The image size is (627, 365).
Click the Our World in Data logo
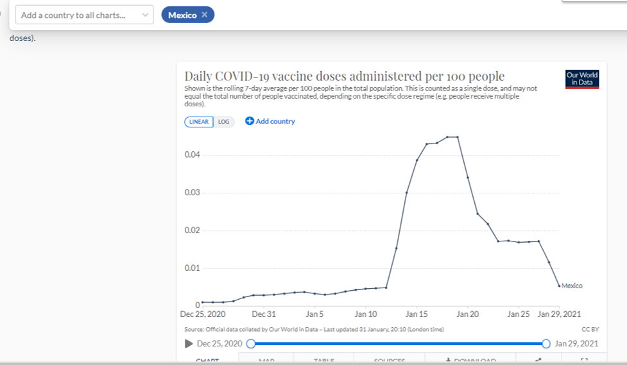(x=582, y=79)
